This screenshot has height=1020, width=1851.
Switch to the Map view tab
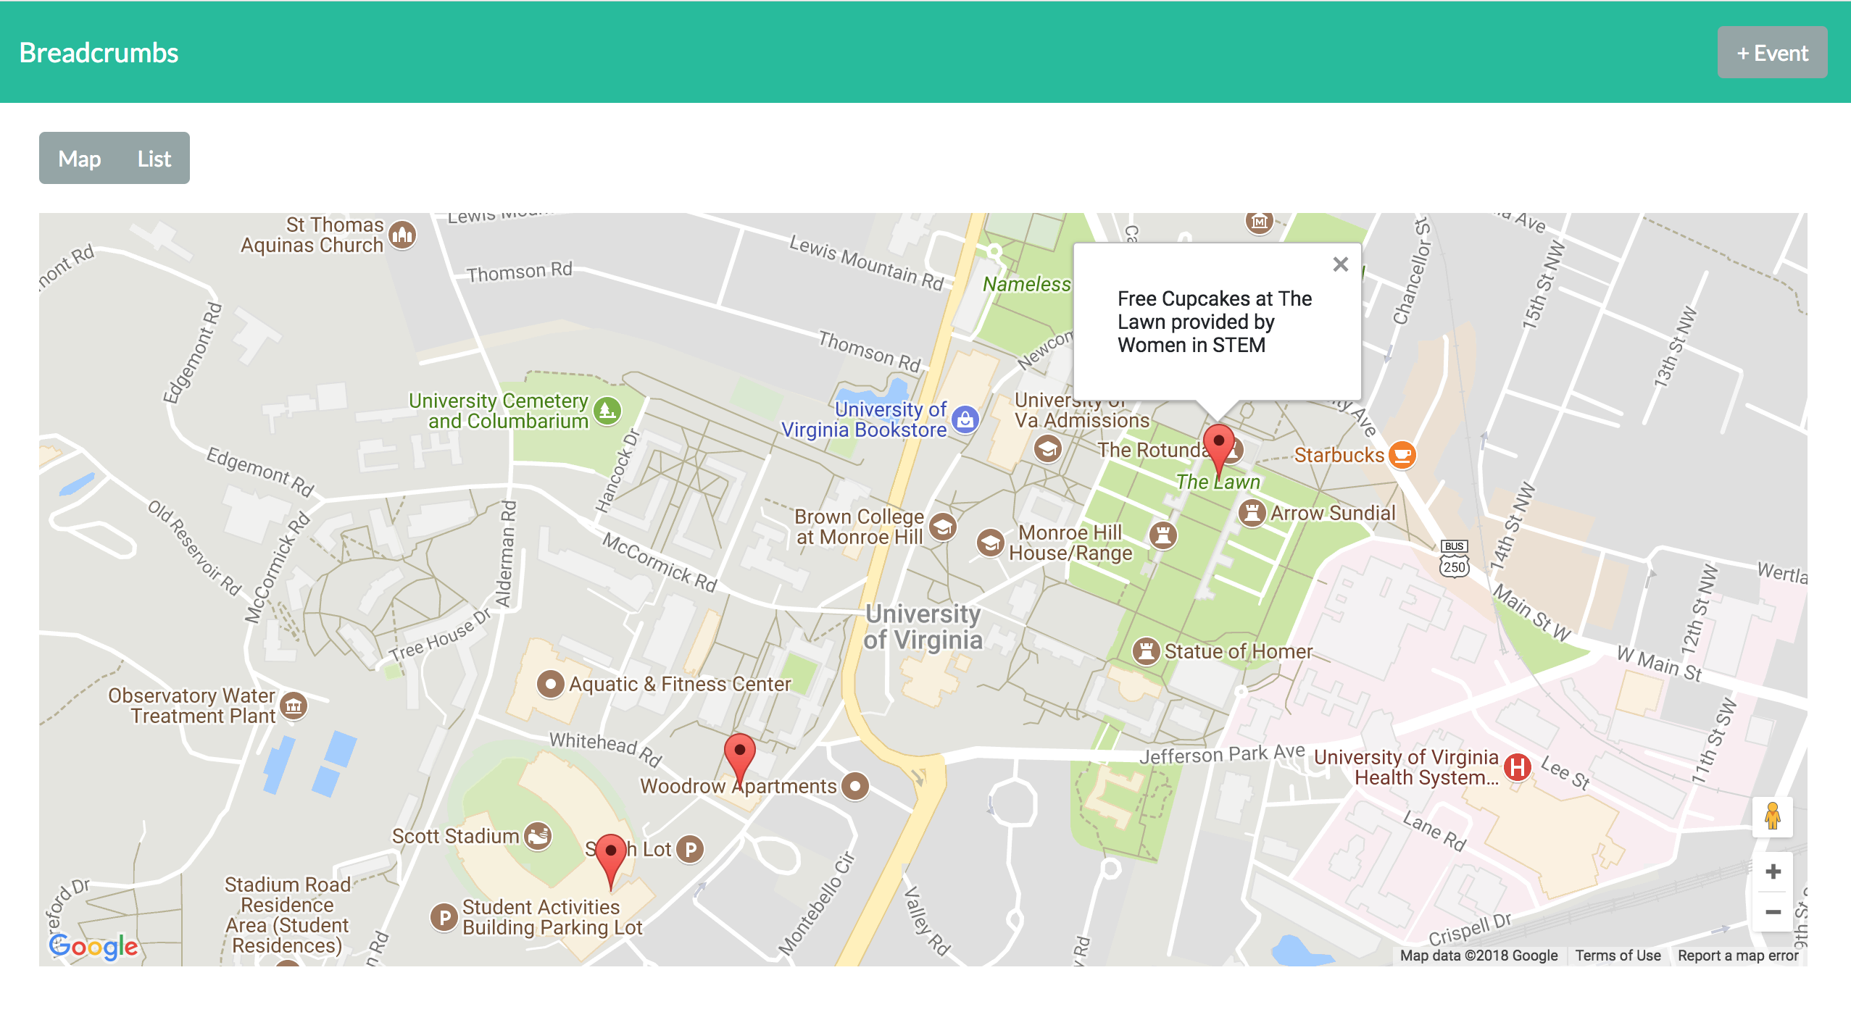click(x=80, y=159)
